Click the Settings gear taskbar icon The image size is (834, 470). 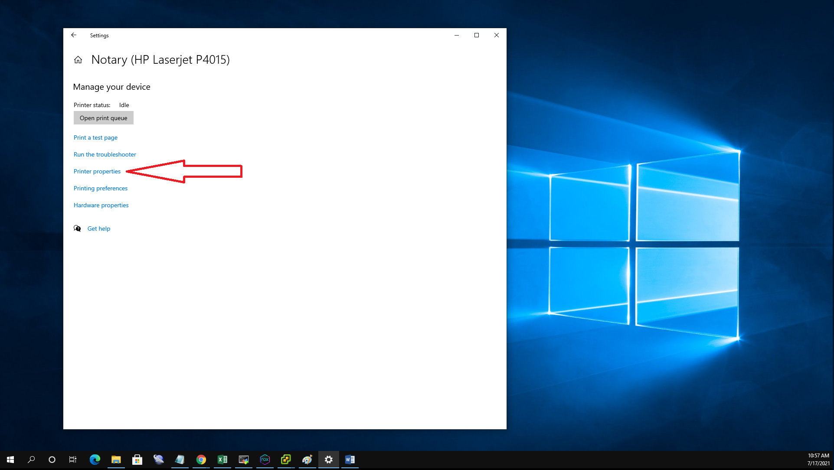coord(329,460)
